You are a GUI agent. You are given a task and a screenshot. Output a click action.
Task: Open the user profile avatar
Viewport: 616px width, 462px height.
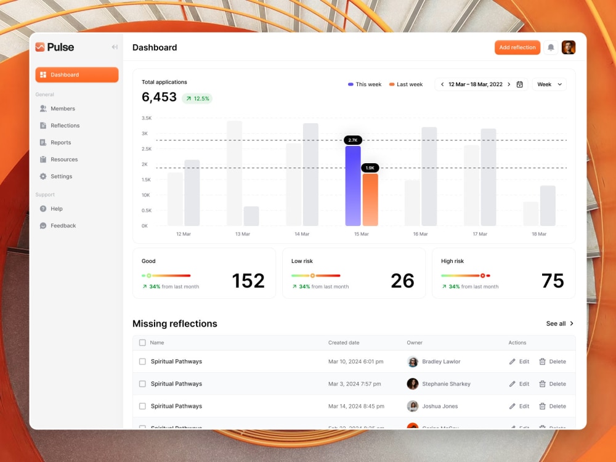[569, 47]
